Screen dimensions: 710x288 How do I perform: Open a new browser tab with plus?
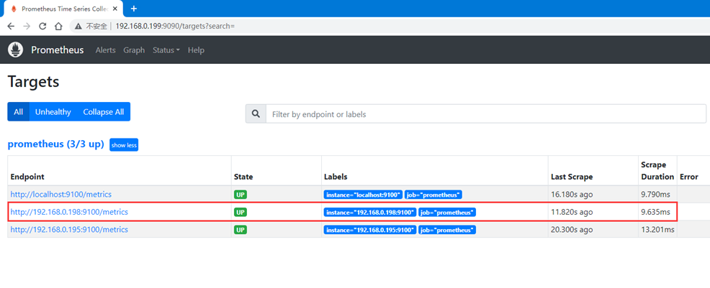[134, 9]
